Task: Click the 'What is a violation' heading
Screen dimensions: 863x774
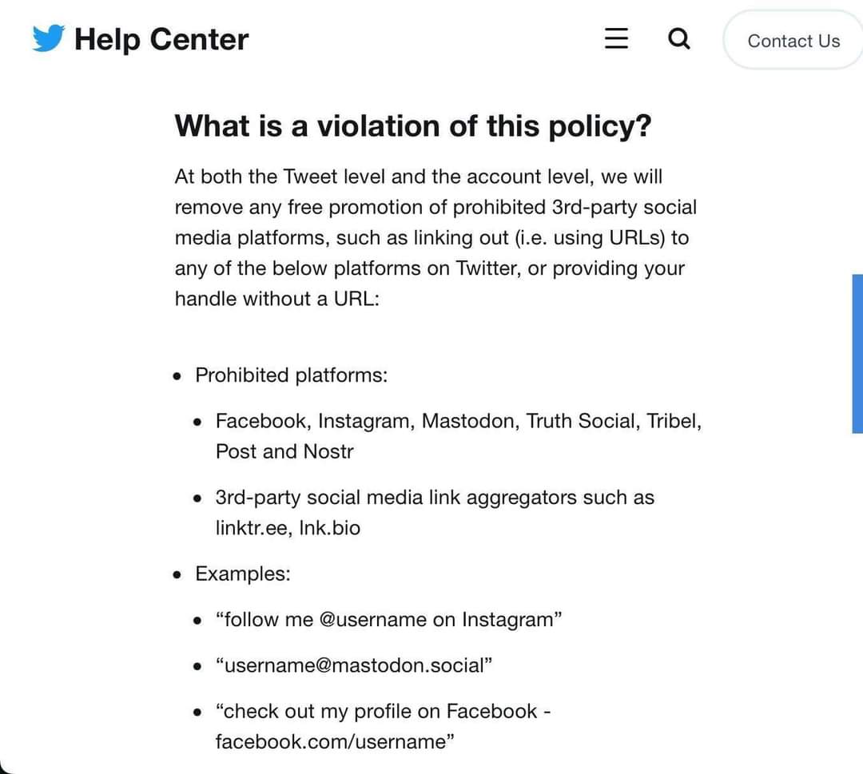Action: 413,126
